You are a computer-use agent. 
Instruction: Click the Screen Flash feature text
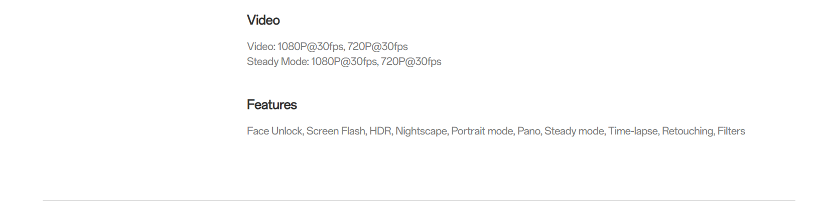coord(336,131)
